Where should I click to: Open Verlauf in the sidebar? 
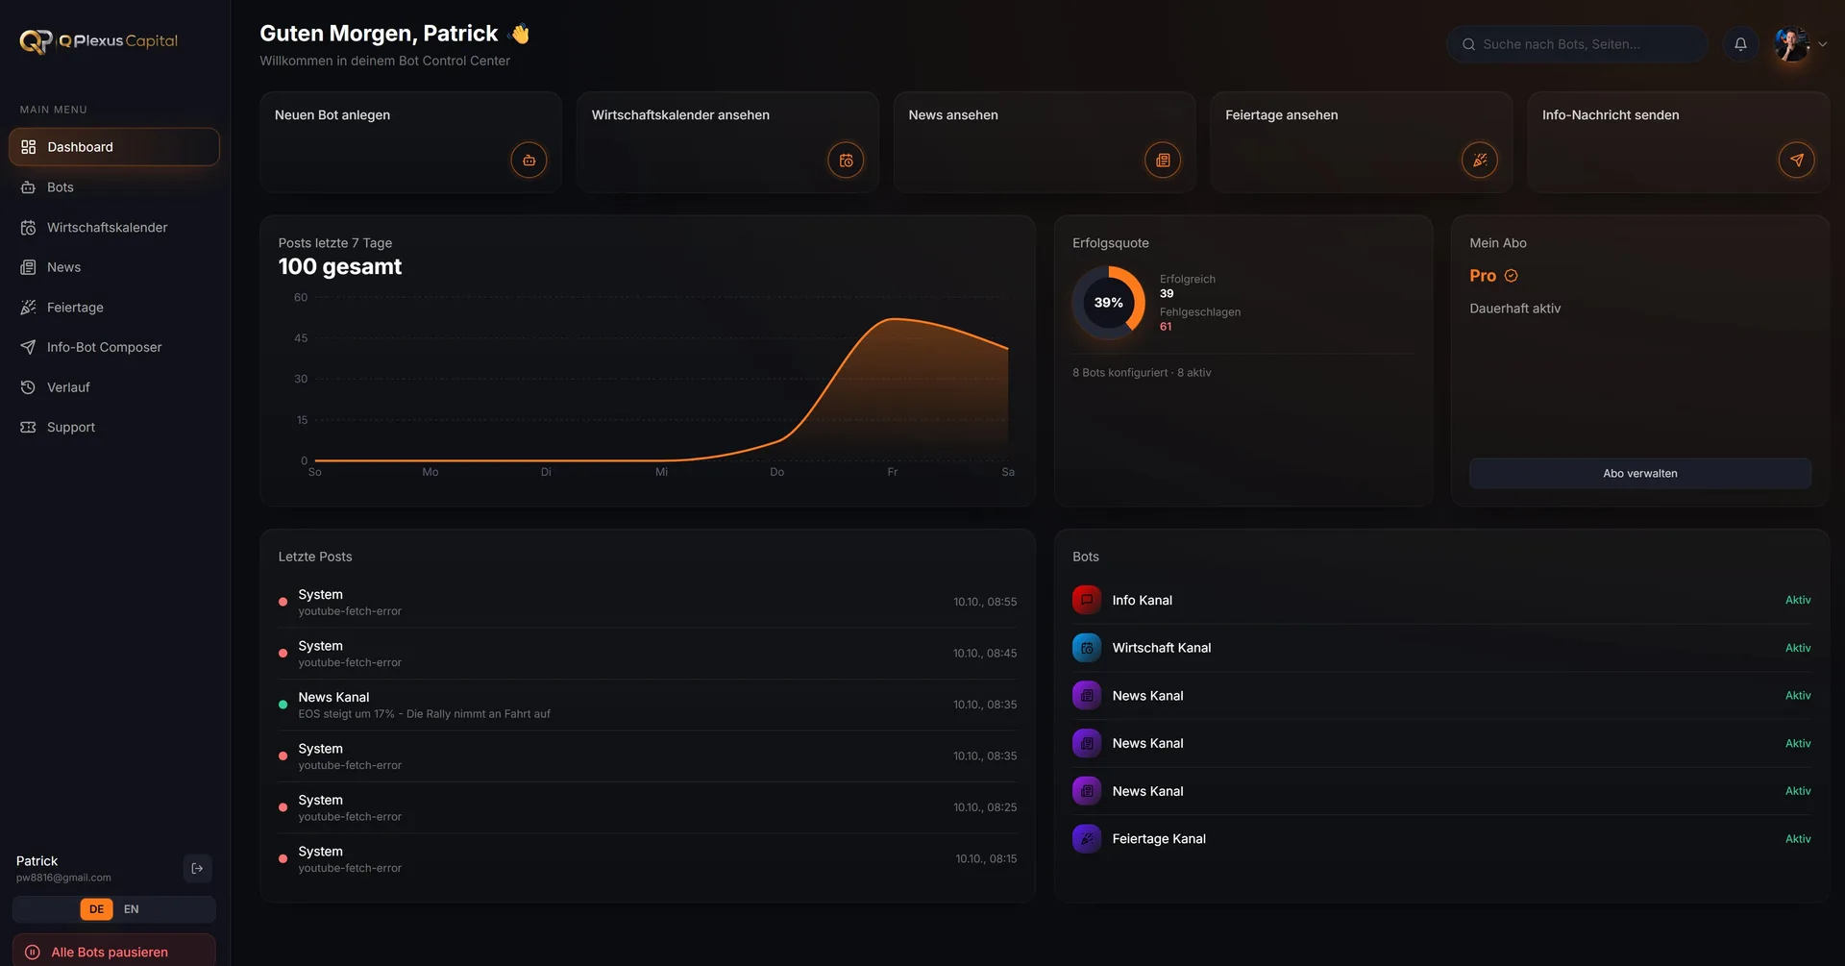[114, 387]
